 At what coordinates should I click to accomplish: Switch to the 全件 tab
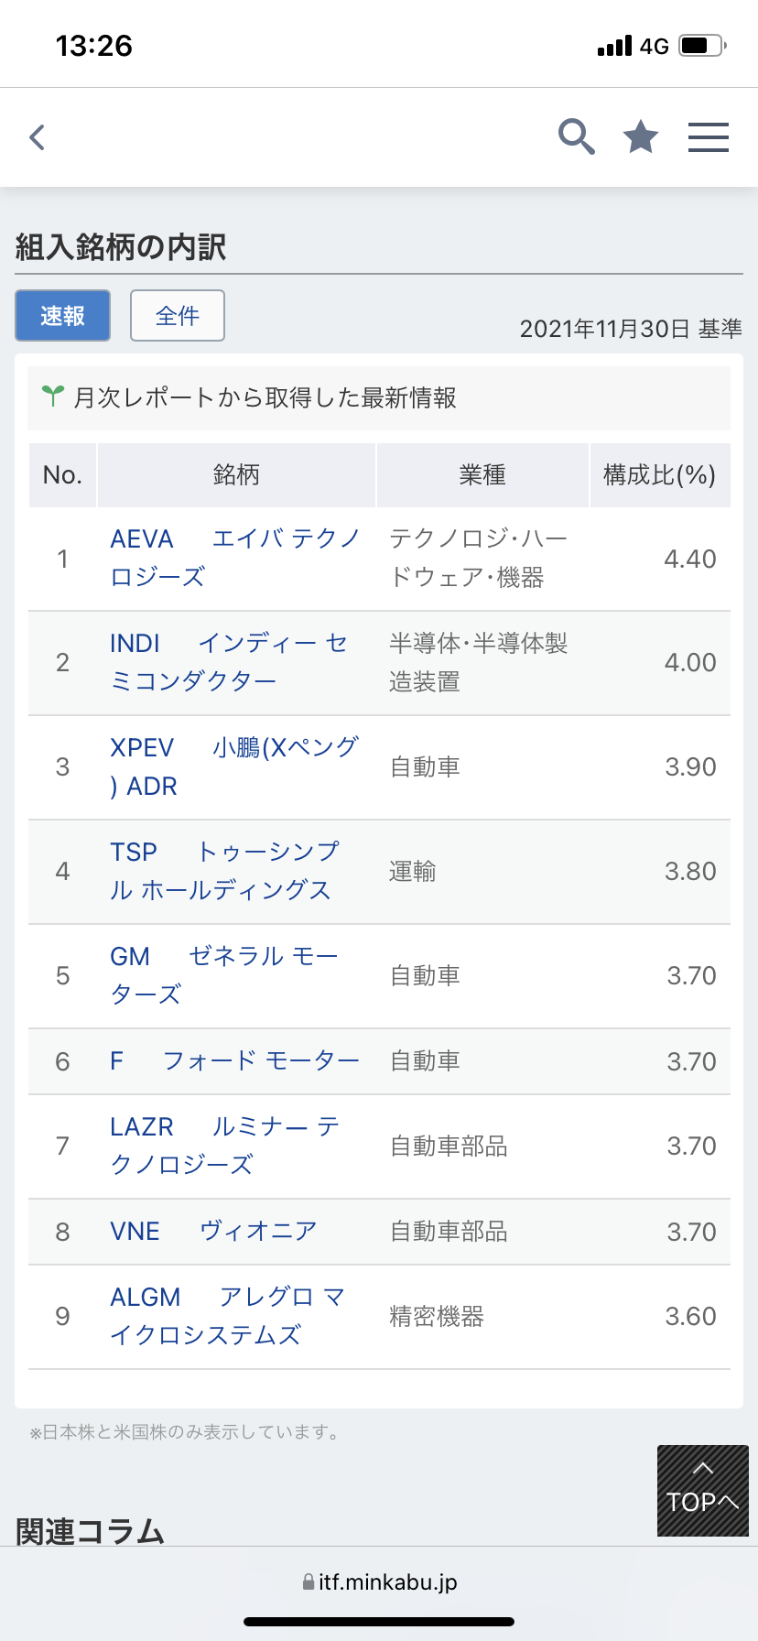178,316
